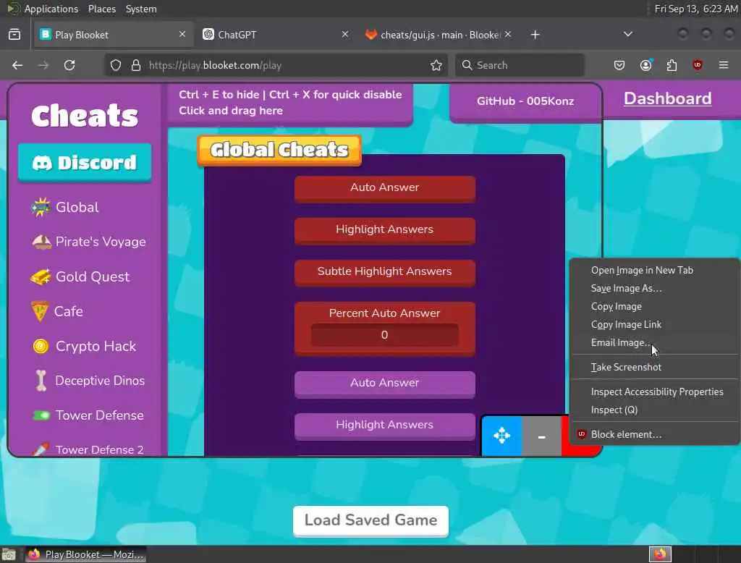Toggle Subtle Highlight Answers cheat
The image size is (741, 563).
[x=385, y=273]
